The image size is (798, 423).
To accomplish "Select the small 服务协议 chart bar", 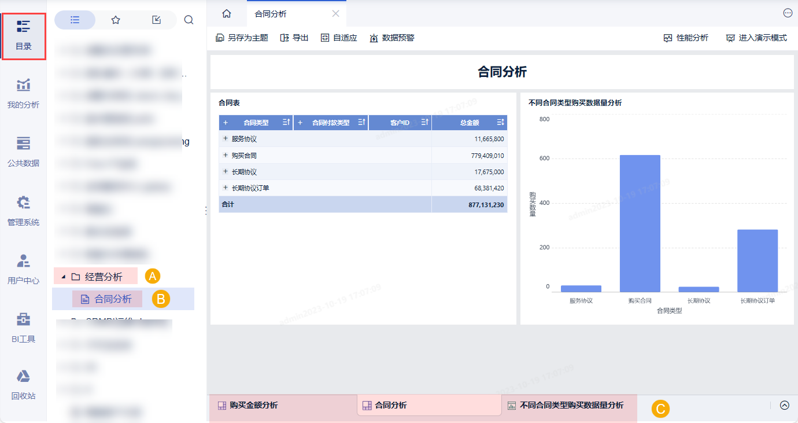I will point(581,288).
